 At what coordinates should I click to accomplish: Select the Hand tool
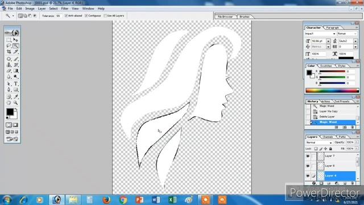click(9, 102)
